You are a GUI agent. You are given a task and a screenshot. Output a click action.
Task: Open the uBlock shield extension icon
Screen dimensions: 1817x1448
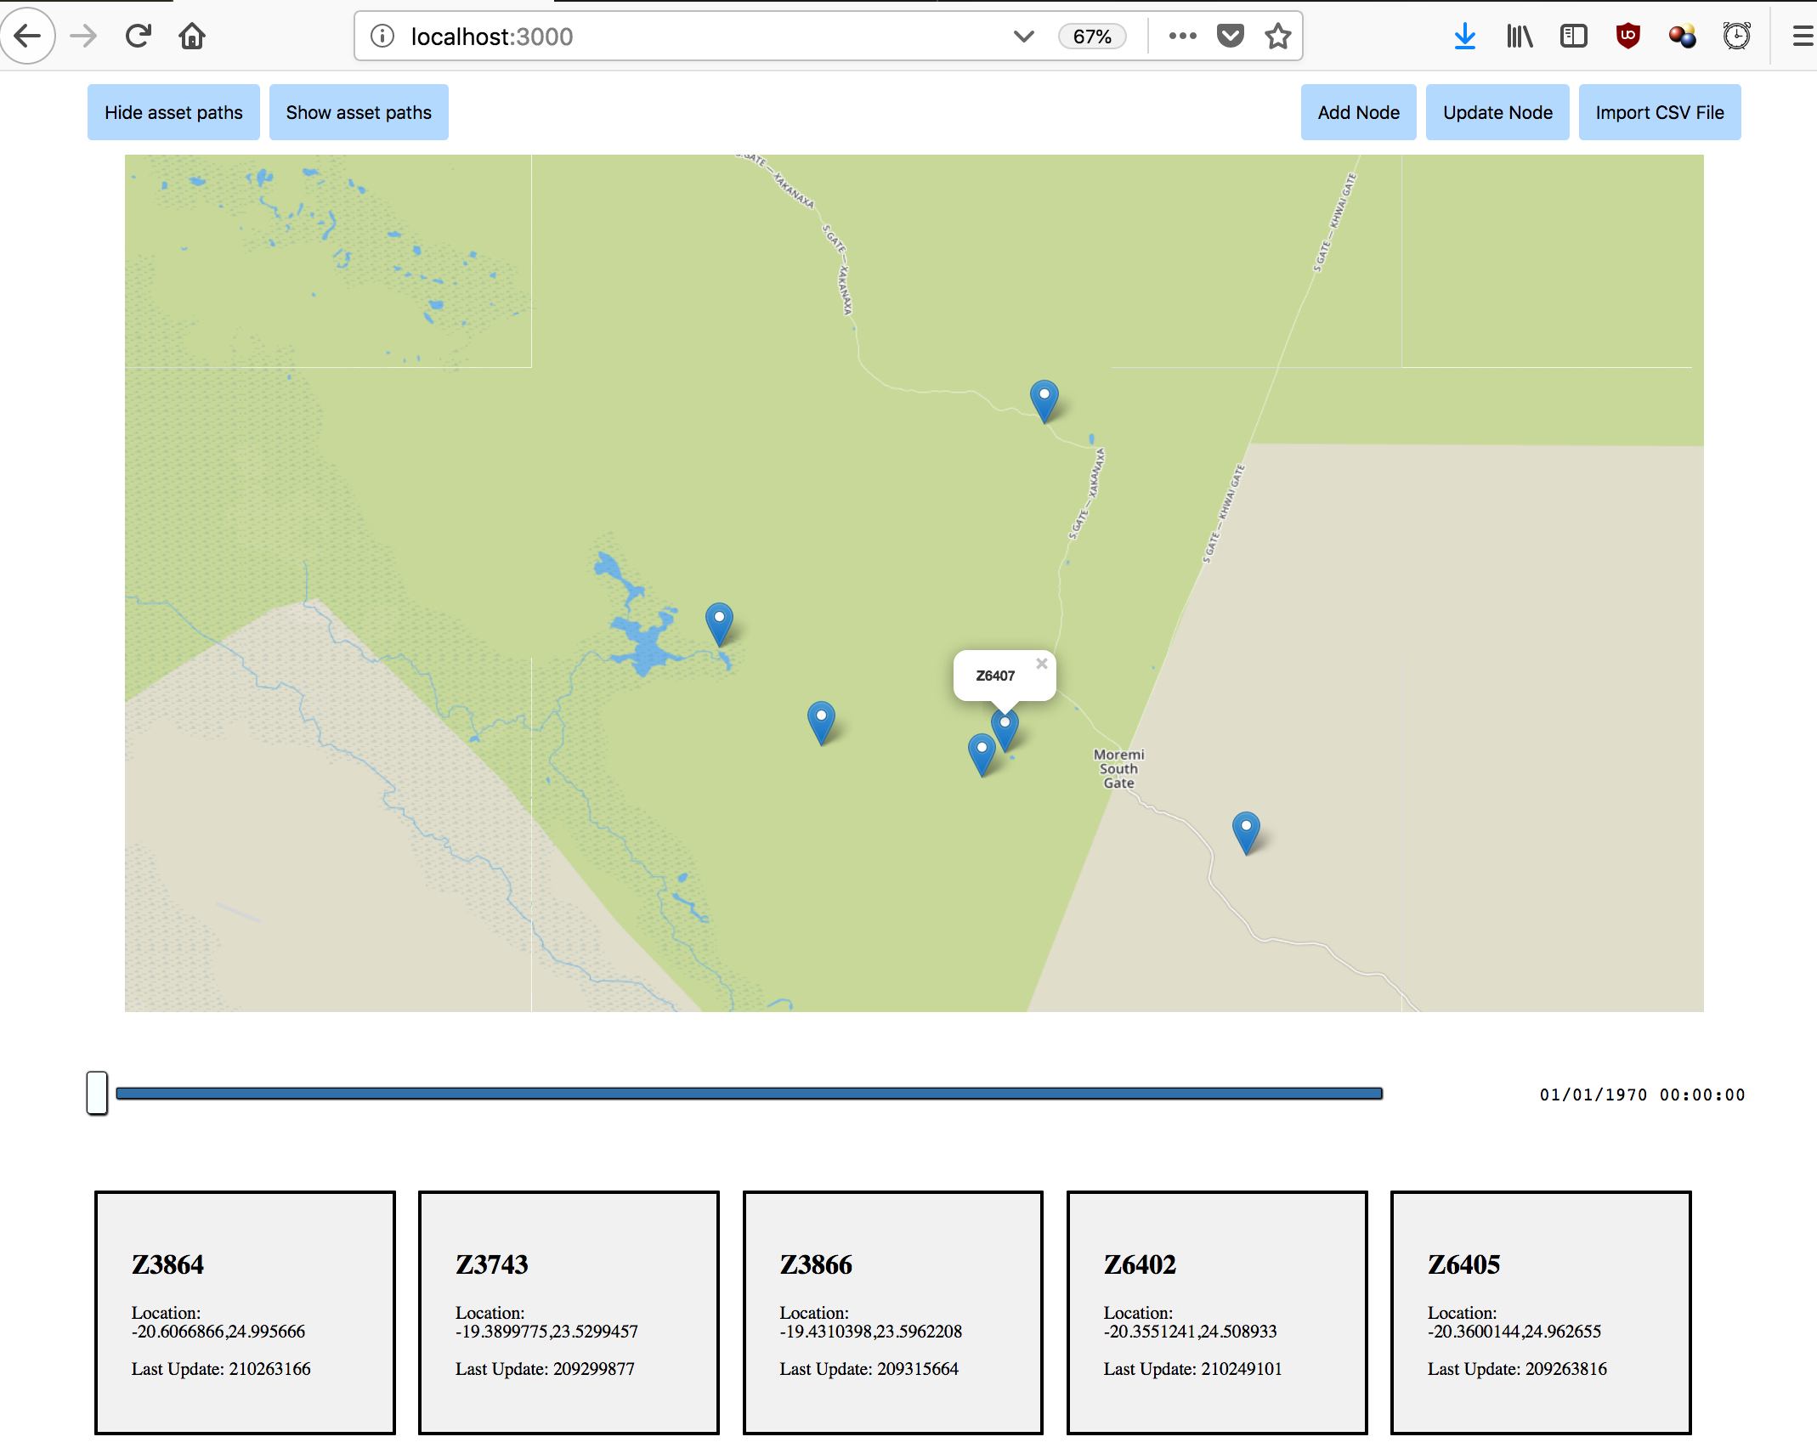[x=1627, y=36]
